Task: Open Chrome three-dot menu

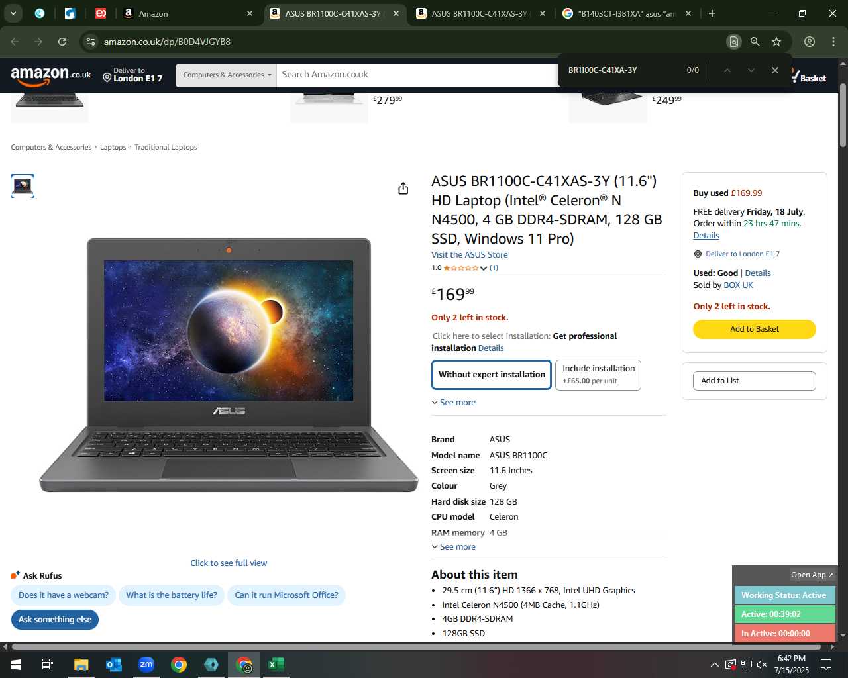Action: click(x=833, y=42)
